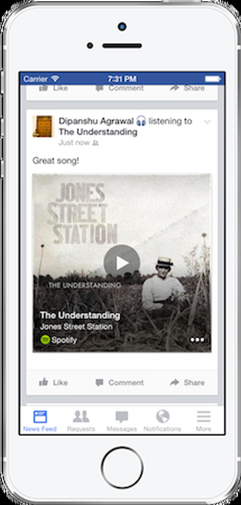Share the Great song post
The image size is (241, 505).
(187, 382)
